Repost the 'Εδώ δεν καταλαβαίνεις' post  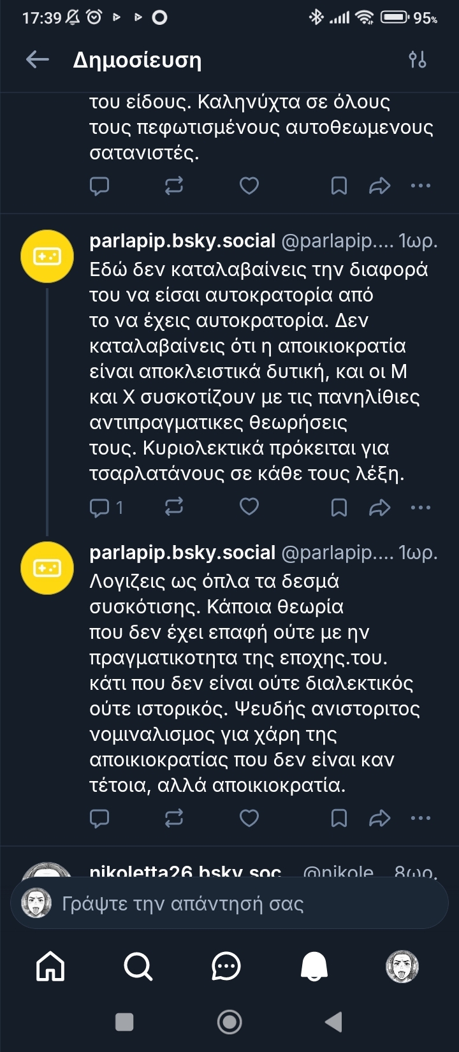(174, 507)
